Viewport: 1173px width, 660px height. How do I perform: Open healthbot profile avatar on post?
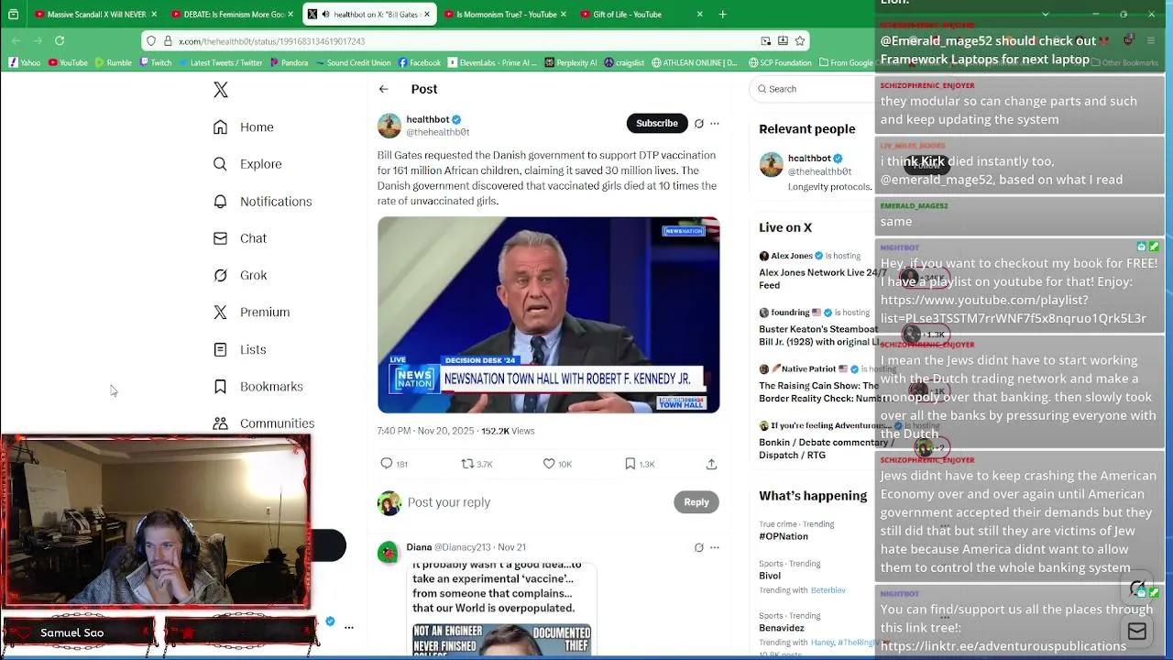(389, 126)
